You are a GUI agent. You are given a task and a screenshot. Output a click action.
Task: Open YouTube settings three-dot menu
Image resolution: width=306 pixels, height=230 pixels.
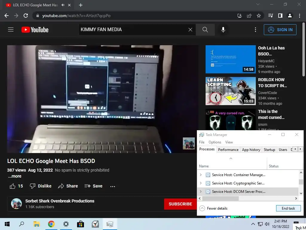(x=255, y=30)
